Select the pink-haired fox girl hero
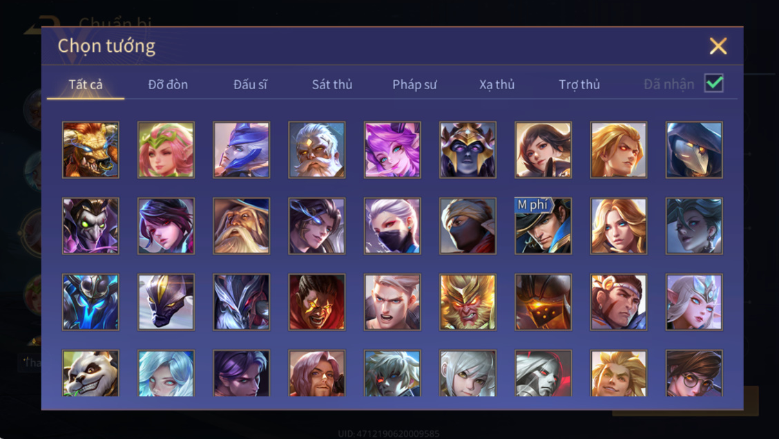Image resolution: width=779 pixels, height=439 pixels. pos(392,149)
